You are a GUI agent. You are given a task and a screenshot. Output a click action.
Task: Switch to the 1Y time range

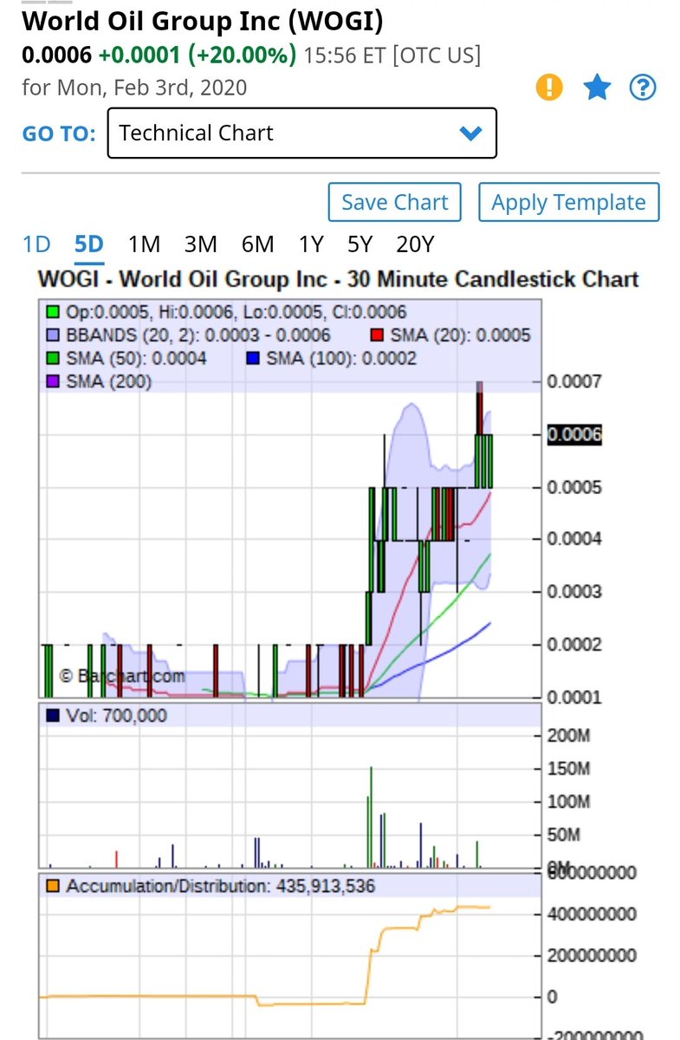(311, 244)
